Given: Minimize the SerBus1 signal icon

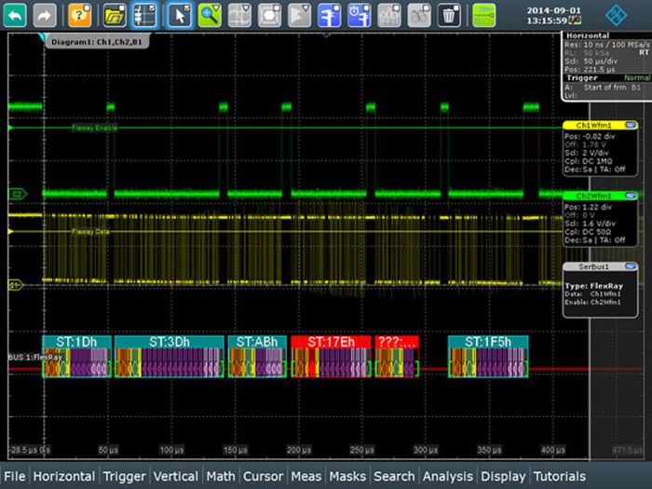Looking at the screenshot, I should (x=631, y=266).
